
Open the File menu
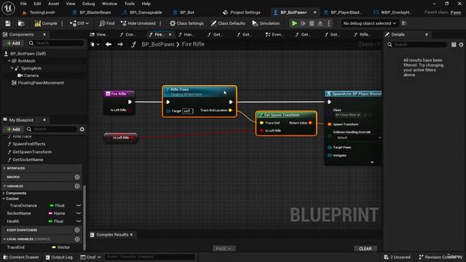23,4
